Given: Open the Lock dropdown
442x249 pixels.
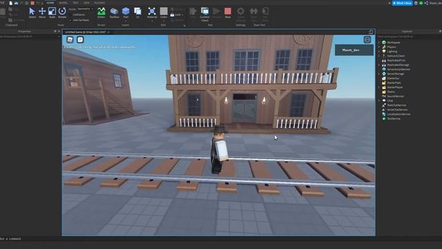Looking at the screenshot, I should pos(177,15).
